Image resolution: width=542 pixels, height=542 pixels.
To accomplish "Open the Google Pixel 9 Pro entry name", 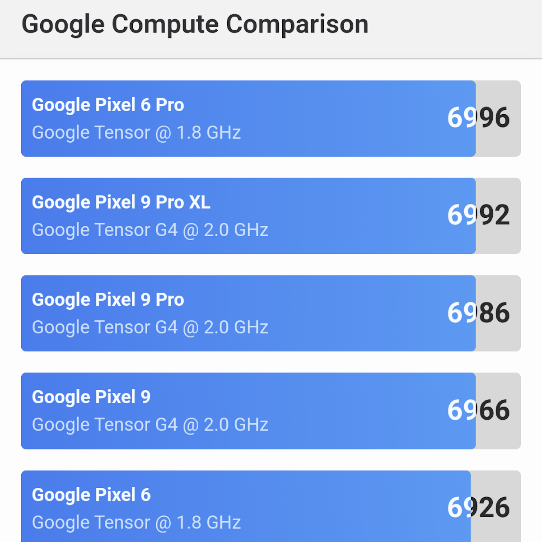I will (x=108, y=300).
